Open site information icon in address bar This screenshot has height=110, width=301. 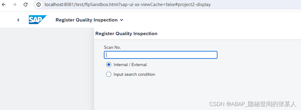pos(39,5)
